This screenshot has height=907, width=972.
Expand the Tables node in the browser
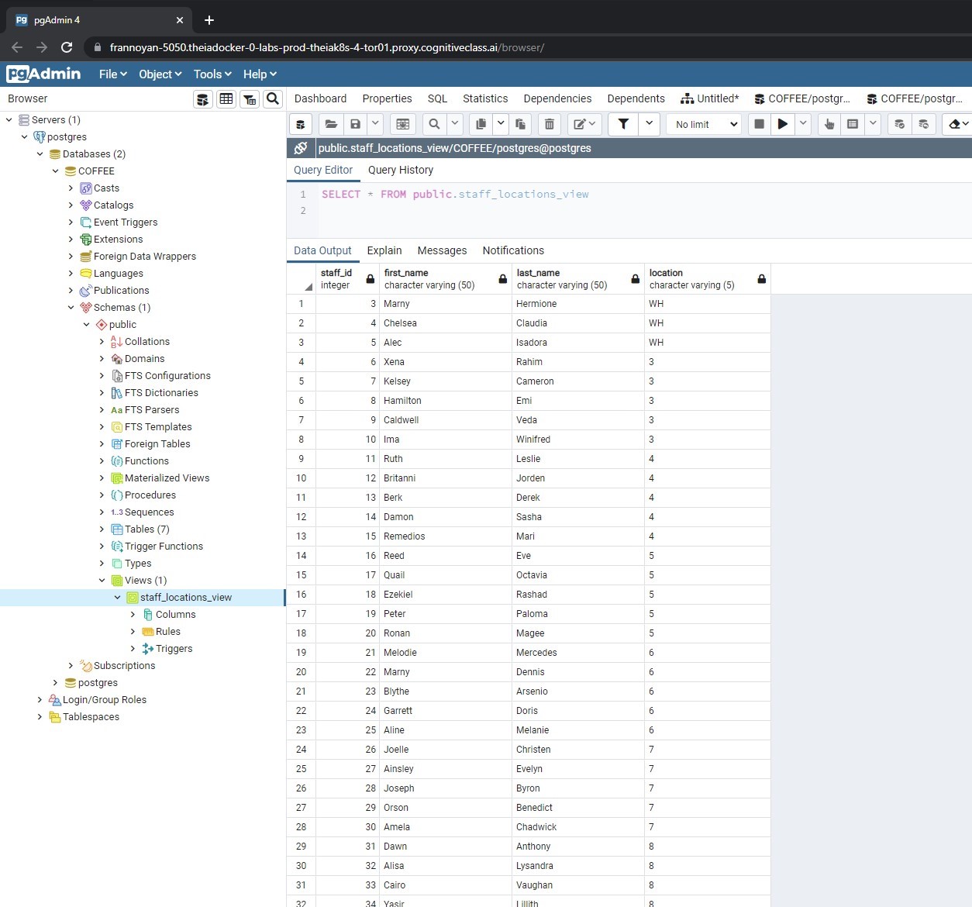[x=102, y=529]
